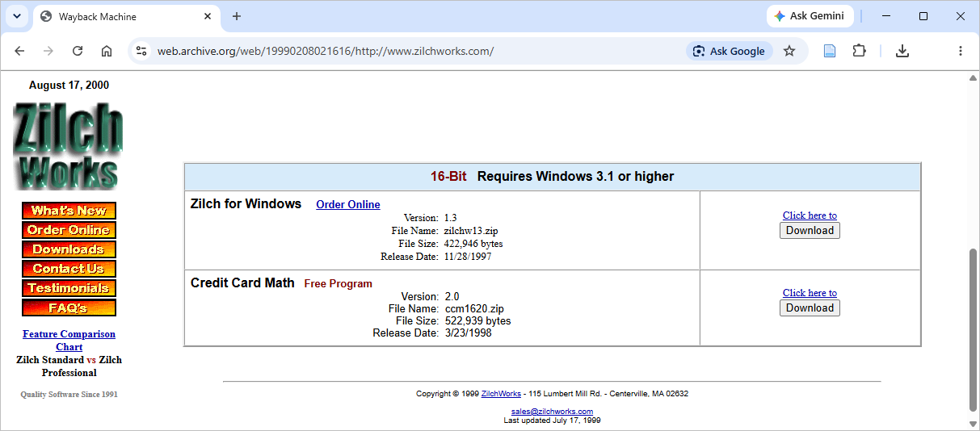Screen dimensions: 980x431
Task: Open the FAQ's sidebar button
Action: 69,308
